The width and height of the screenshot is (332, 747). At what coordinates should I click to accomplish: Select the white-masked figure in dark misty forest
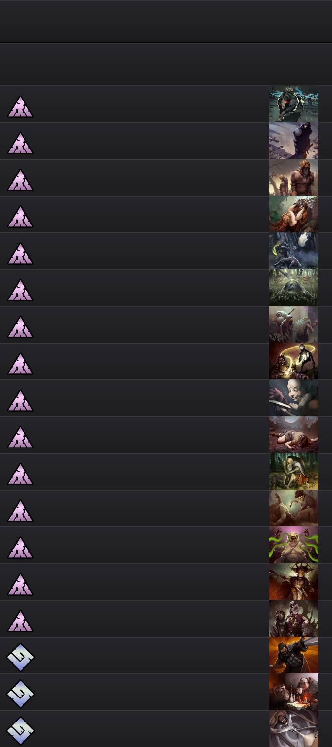294,251
